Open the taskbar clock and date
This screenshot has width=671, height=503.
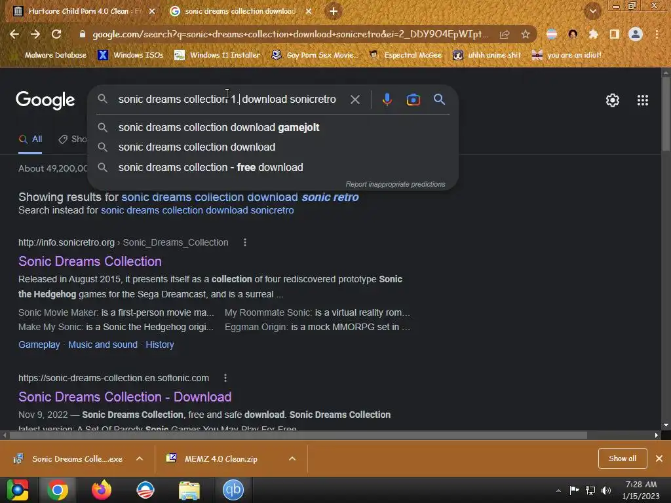641,490
